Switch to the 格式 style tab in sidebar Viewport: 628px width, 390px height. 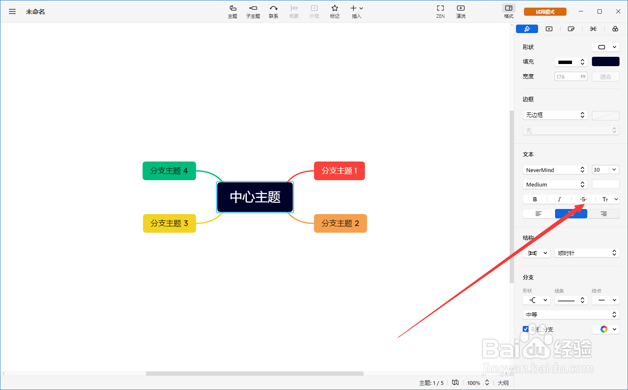point(508,11)
